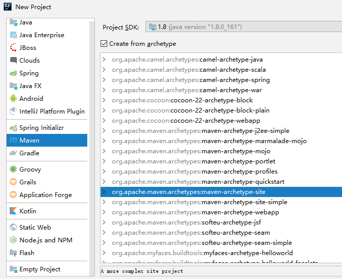Expand cocoon-22-archetype-block entry

(104, 100)
